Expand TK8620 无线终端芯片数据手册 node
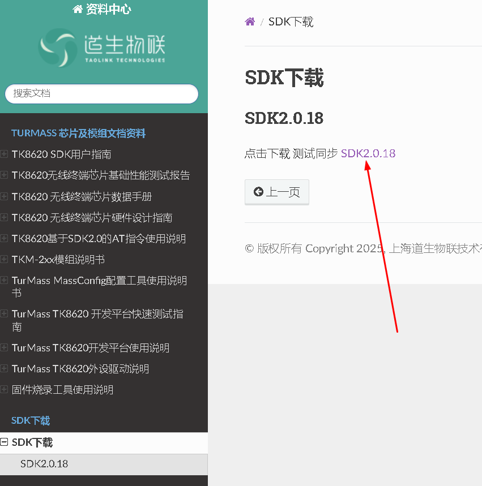Viewport: 482px width, 486px height. pos(4,196)
